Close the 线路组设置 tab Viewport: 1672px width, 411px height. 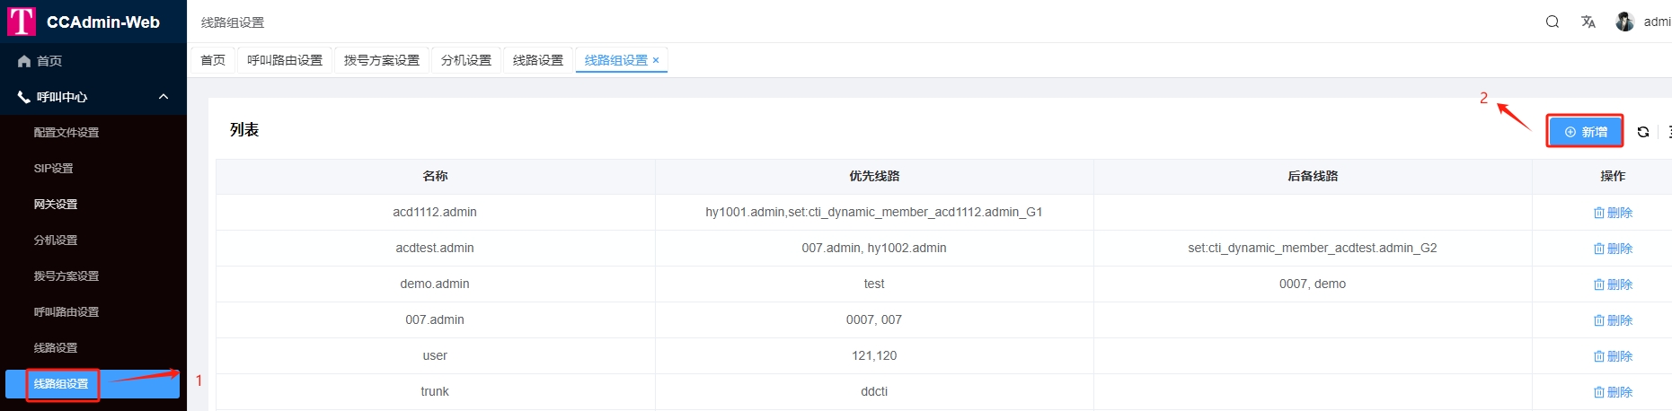click(x=656, y=60)
